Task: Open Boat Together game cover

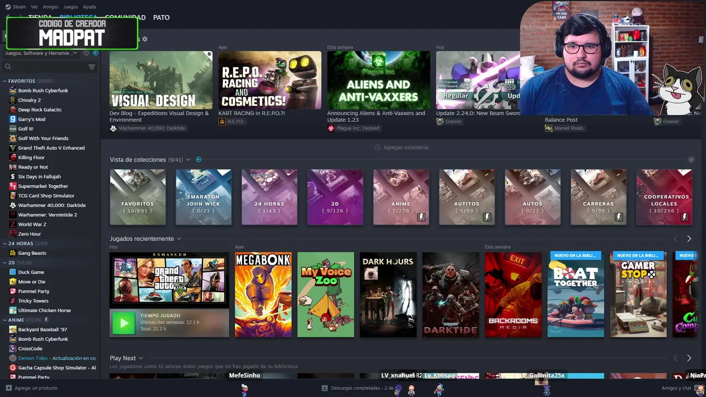Action: pos(576,294)
